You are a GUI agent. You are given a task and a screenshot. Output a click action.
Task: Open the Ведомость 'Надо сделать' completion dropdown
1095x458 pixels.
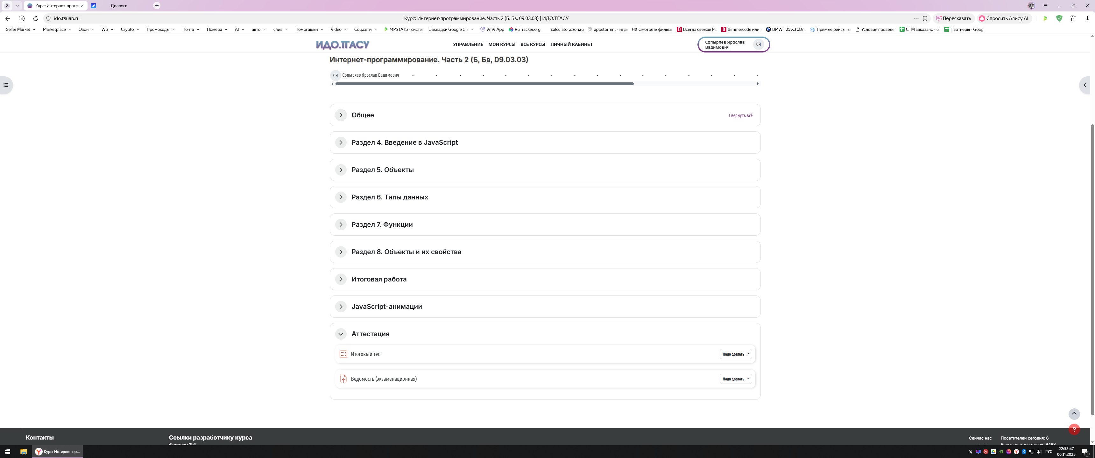(x=735, y=378)
